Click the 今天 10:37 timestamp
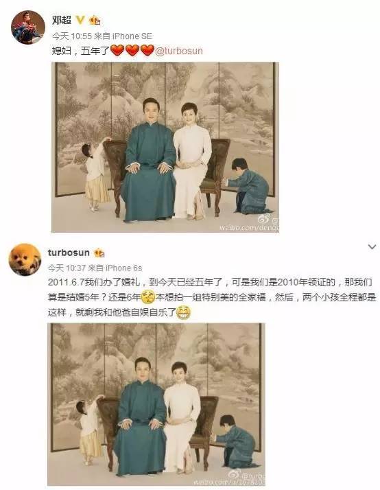 [68, 268]
